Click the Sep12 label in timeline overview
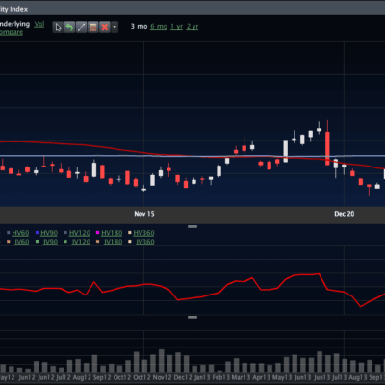This screenshot has height=385, width=385. [102, 377]
